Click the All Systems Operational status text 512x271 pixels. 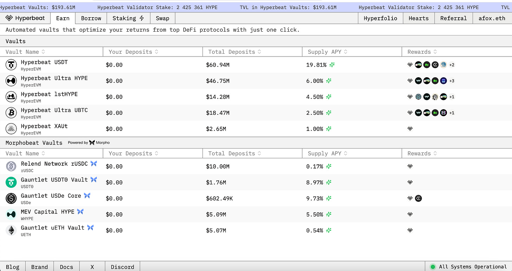point(473,267)
